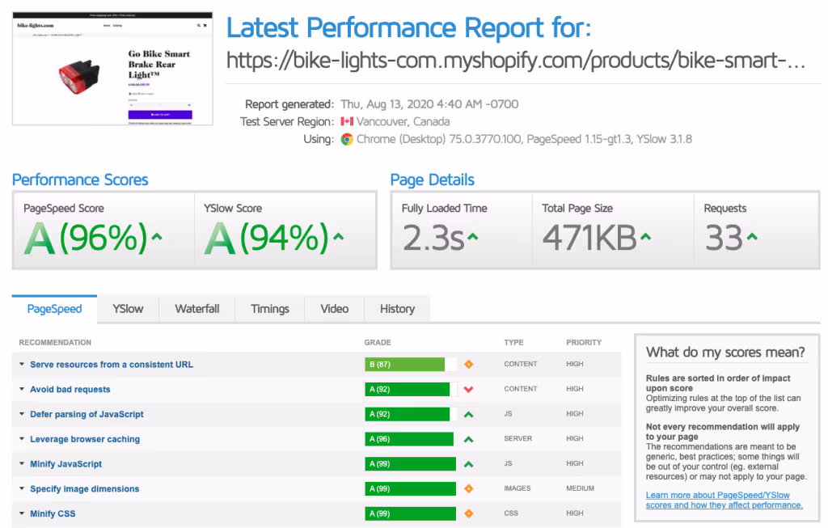Image resolution: width=828 pixels, height=528 pixels.
Task: Click the 471KB total page size value
Action: coord(589,238)
